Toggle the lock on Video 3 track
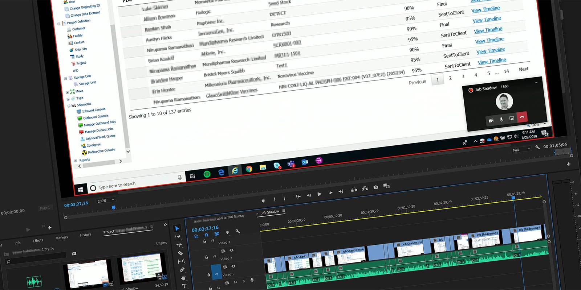This screenshot has height=290, width=581. tap(204, 241)
